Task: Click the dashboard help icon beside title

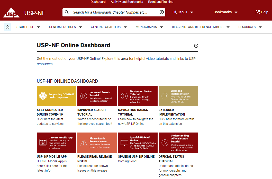Action: click(x=196, y=46)
